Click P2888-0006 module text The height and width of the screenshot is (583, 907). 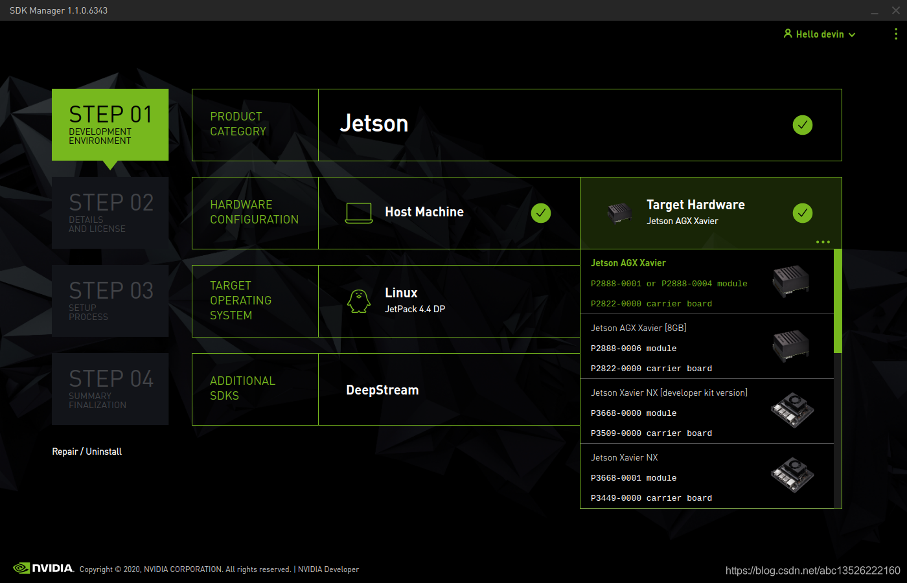(634, 349)
